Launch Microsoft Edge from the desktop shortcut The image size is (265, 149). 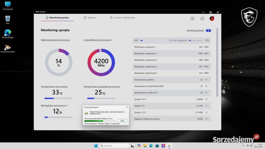click(8, 34)
